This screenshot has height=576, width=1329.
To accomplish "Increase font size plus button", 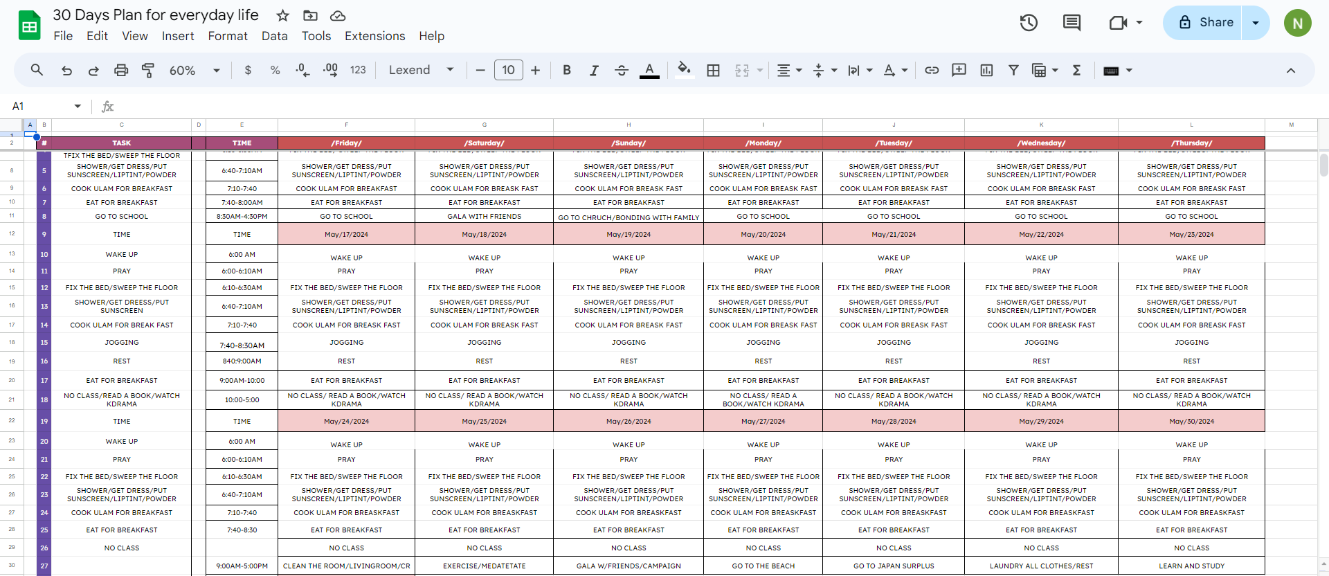I will (x=535, y=70).
